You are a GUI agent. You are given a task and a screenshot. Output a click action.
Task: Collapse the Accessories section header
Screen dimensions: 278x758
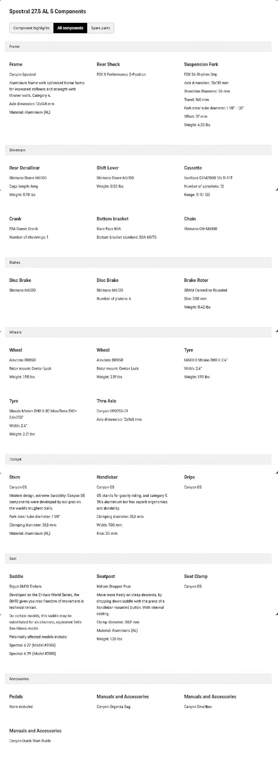pyautogui.click(x=138, y=679)
